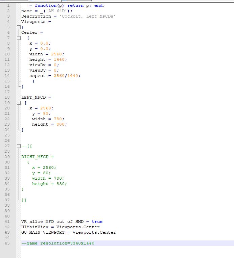The image size is (234, 258).
Task: Collapse the Center block fold marker
Action: click(x=19, y=38)
